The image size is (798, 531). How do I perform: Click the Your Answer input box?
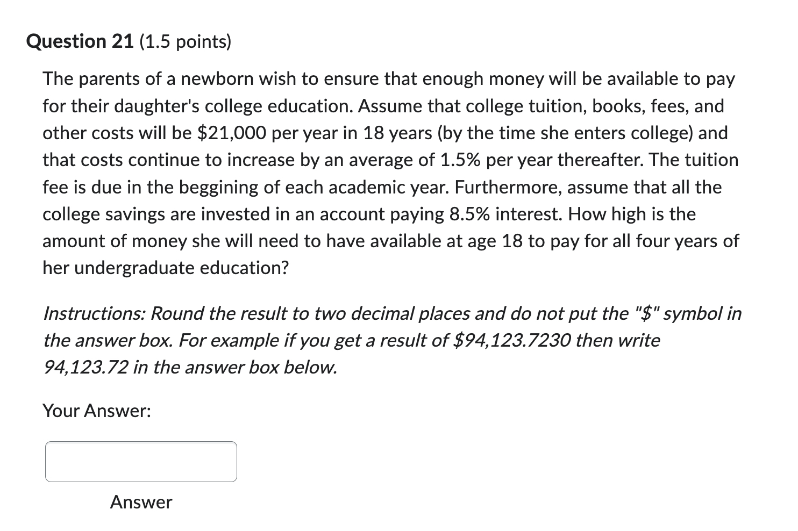[x=141, y=462]
